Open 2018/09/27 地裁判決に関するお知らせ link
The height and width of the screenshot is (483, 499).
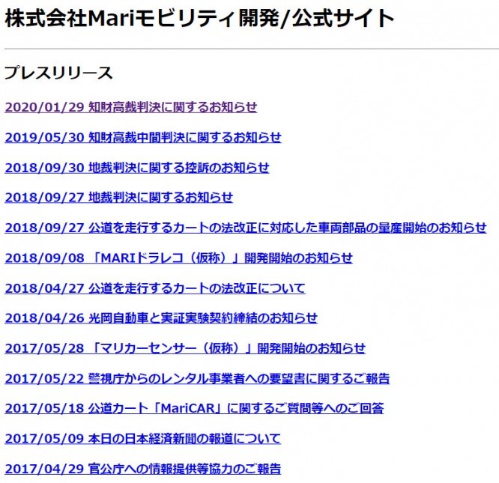(118, 198)
